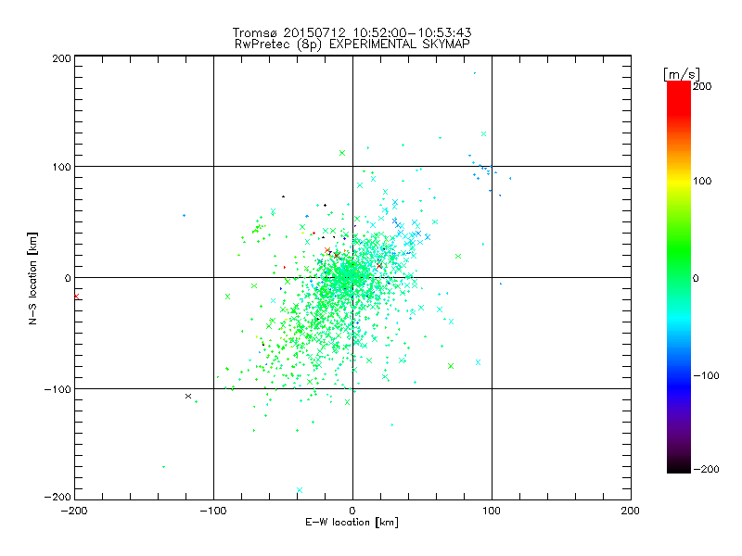Click the y-axis tick label '200'
The image size is (742, 556).
point(61,58)
